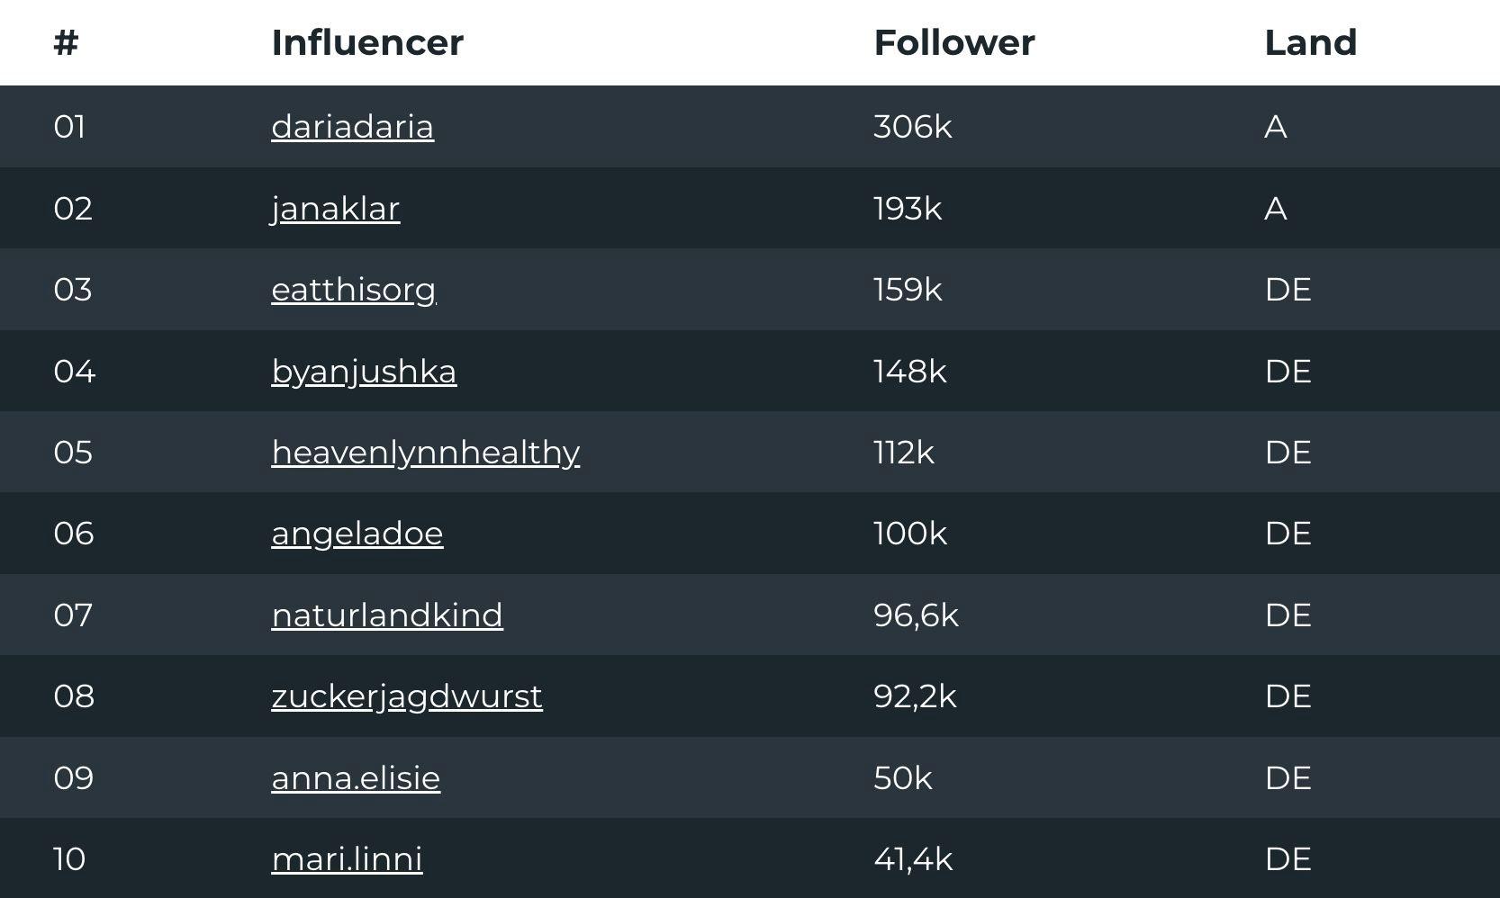Click rank number 10 cell
The image size is (1500, 898).
[69, 859]
